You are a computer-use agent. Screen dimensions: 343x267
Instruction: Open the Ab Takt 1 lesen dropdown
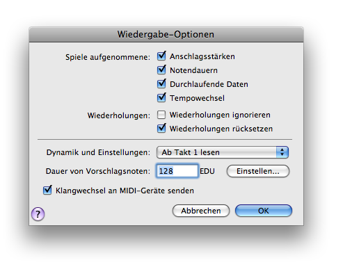coord(223,152)
